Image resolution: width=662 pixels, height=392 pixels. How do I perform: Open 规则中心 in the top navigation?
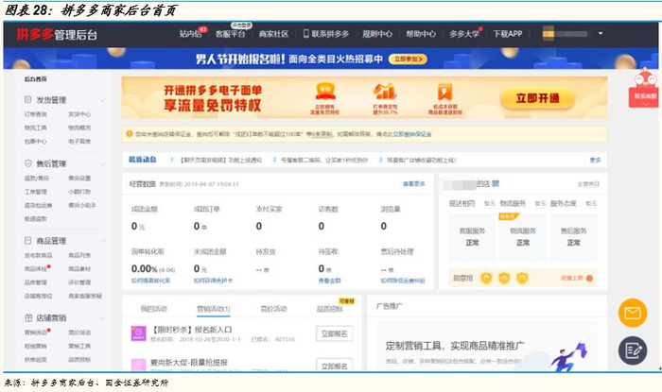tap(376, 34)
